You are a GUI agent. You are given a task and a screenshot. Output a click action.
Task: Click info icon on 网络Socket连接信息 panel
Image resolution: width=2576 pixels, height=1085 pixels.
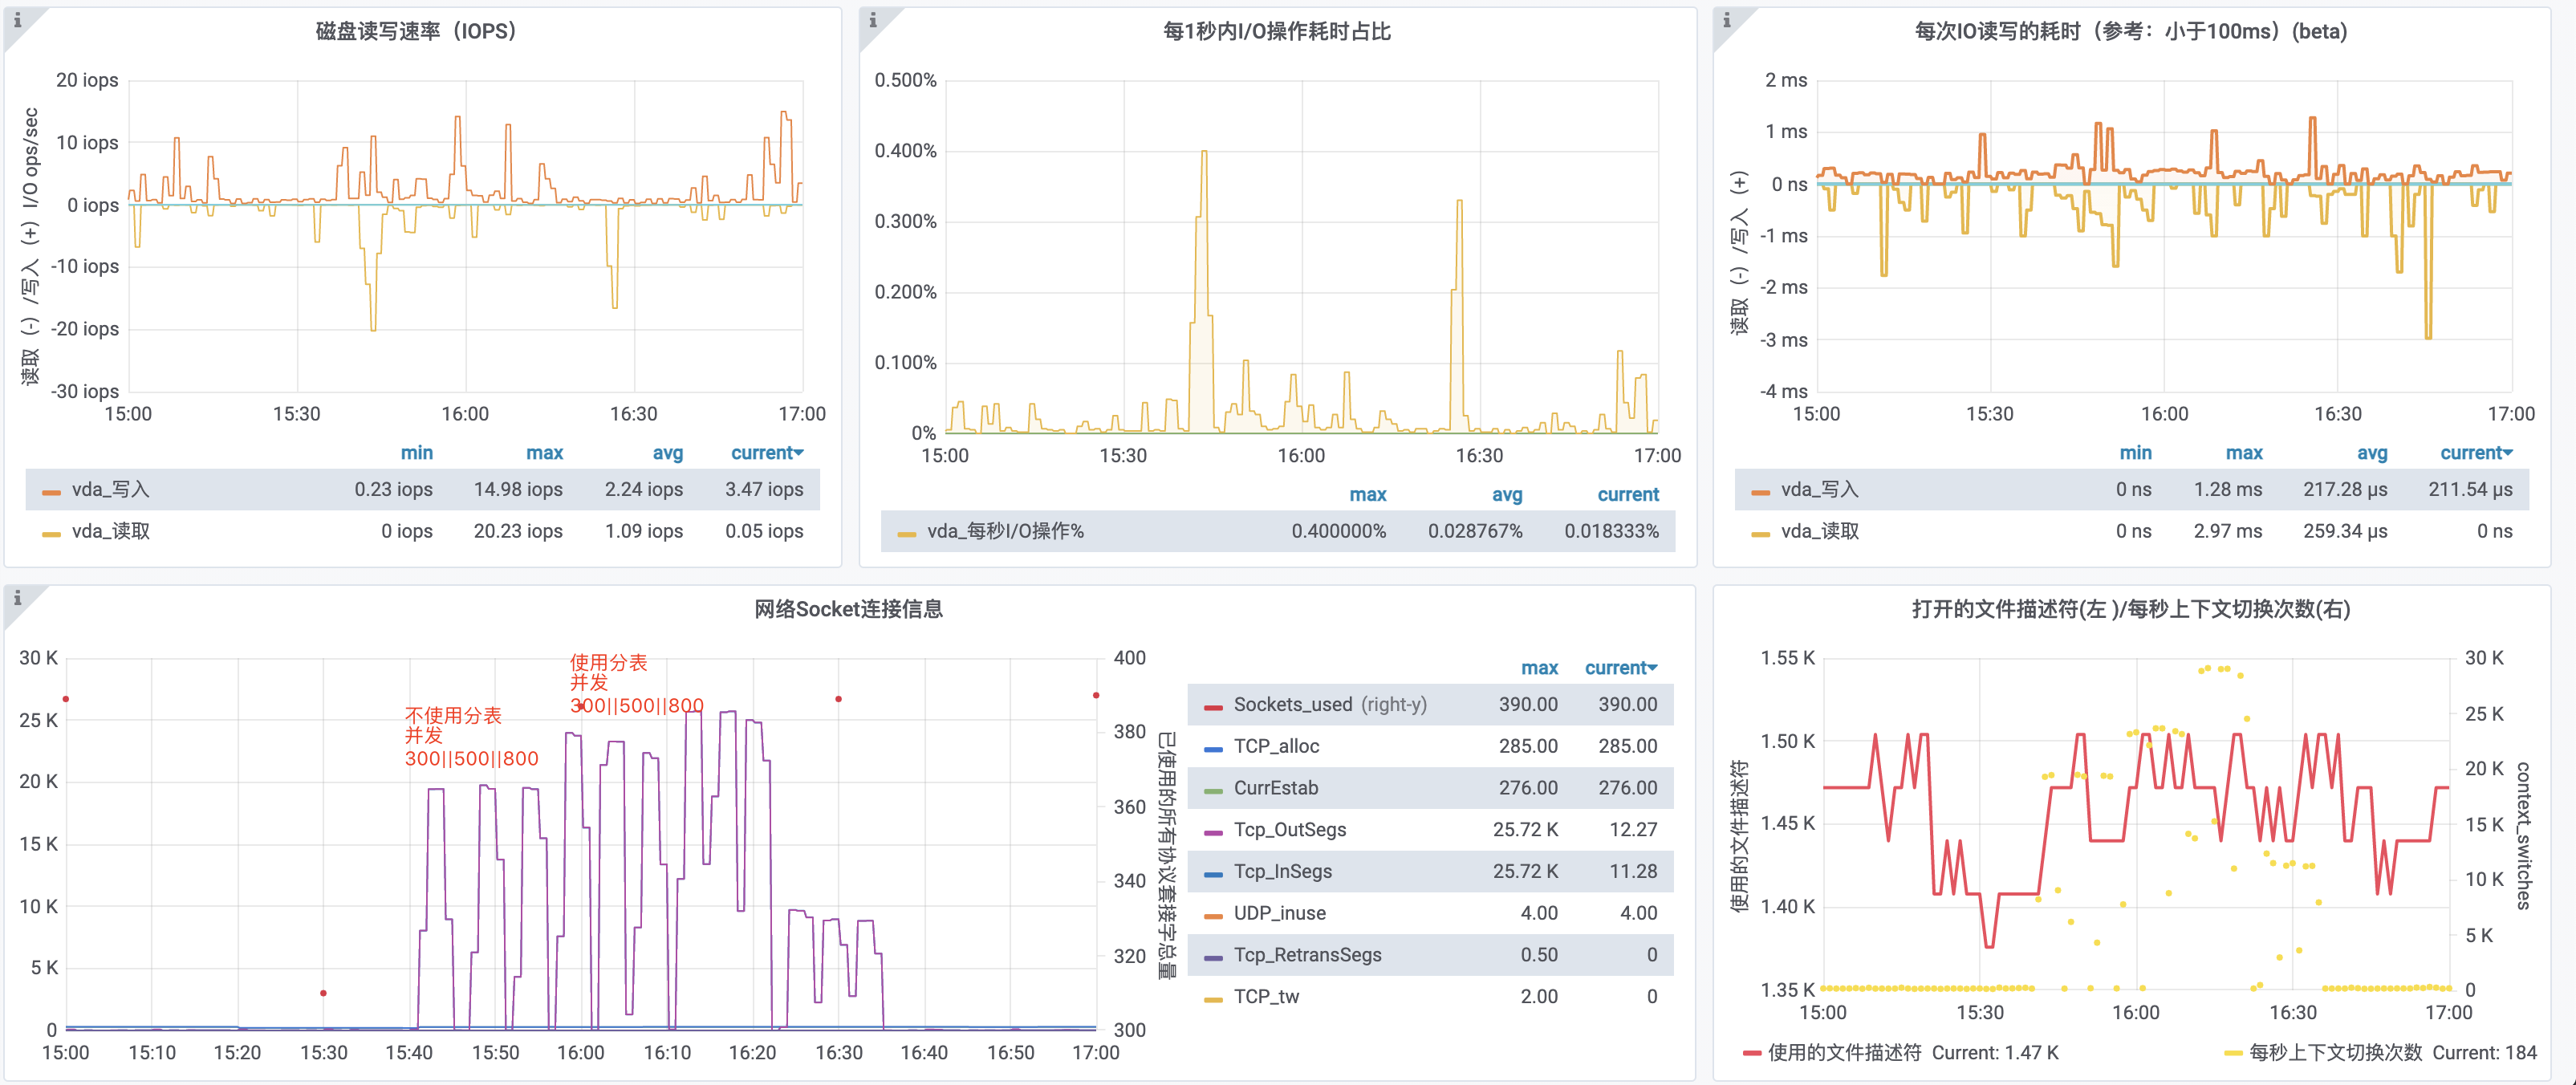(17, 599)
